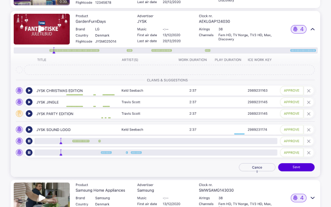
Task: Click fingerprint icon for JYSK JINGLE
Action: (x=19, y=102)
